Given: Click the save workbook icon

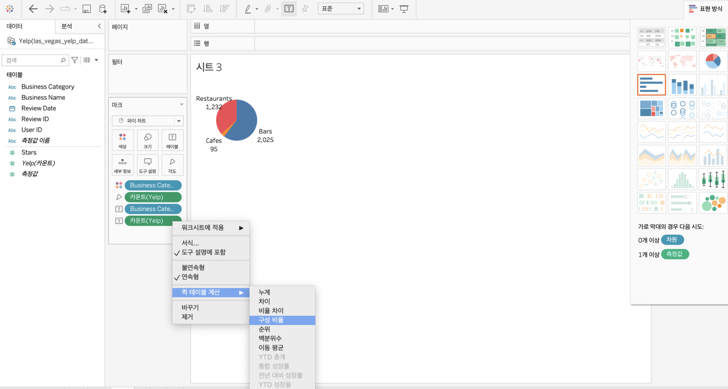Looking at the screenshot, I should coord(86,9).
